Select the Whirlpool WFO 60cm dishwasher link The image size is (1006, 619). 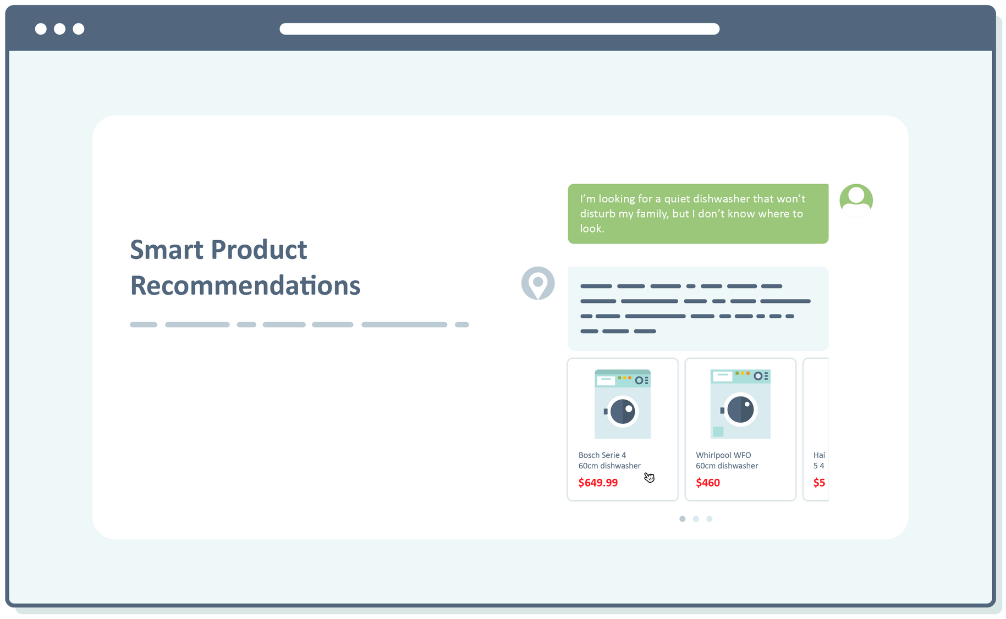[x=727, y=460]
